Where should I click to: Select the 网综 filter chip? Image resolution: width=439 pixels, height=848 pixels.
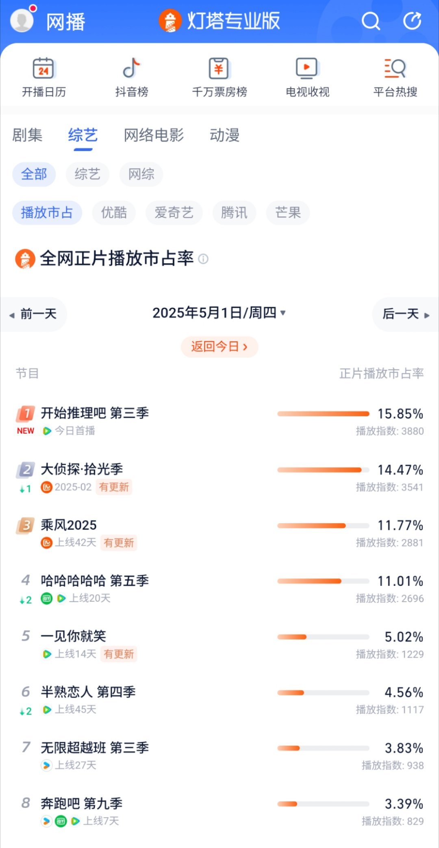click(x=141, y=174)
